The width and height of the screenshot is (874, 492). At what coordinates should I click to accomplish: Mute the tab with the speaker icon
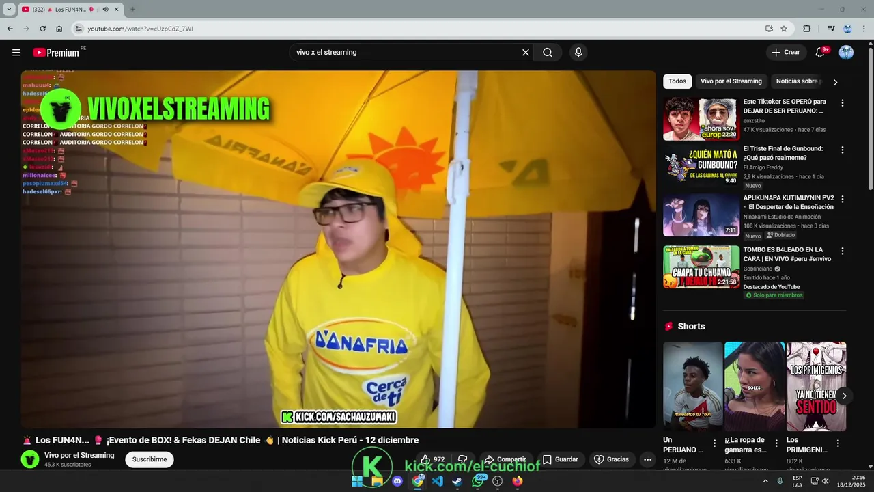click(105, 10)
